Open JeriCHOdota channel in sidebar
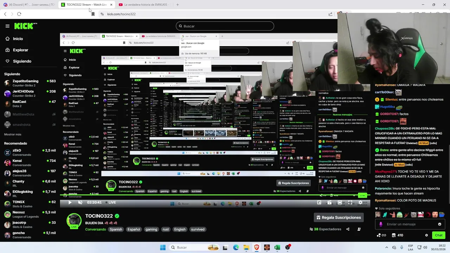 [30, 93]
